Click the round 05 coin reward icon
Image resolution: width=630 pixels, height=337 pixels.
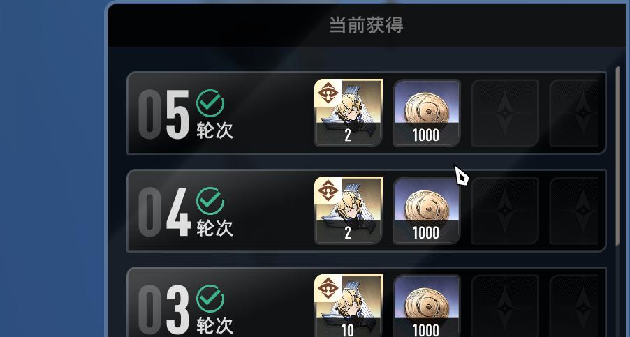pos(426,113)
